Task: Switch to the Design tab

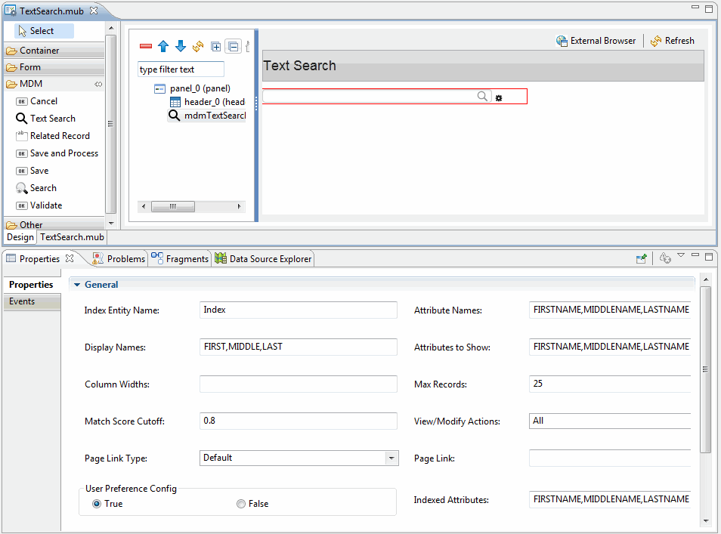Action: pos(20,237)
